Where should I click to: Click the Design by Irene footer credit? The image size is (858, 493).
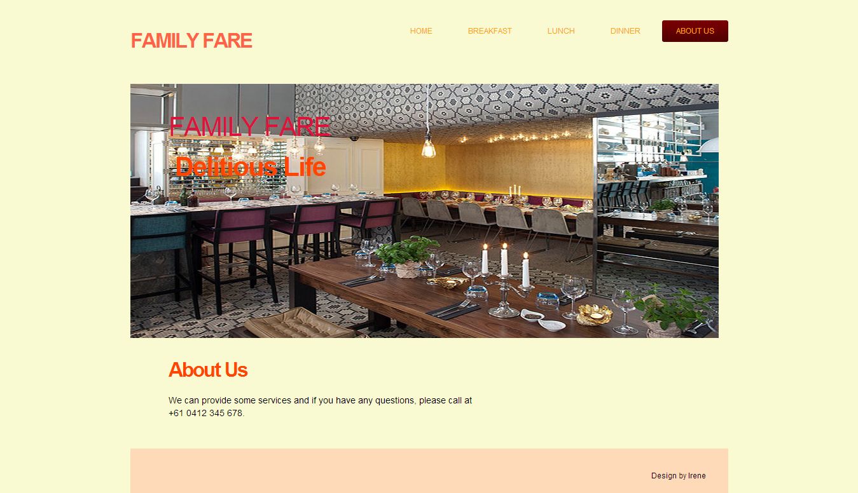tap(678, 476)
